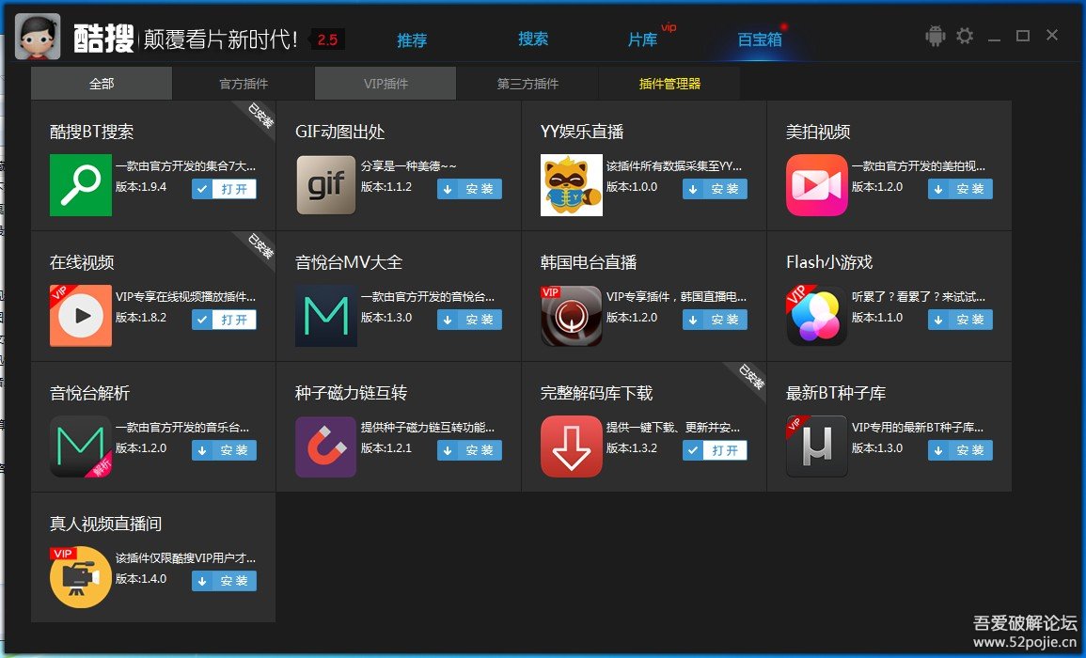
Task: Switch to the VIP插件 tab
Action: coord(384,83)
